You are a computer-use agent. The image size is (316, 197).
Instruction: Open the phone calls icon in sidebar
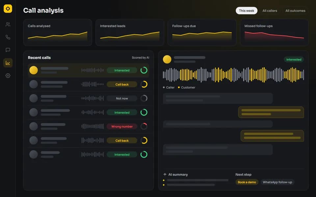tap(8, 37)
